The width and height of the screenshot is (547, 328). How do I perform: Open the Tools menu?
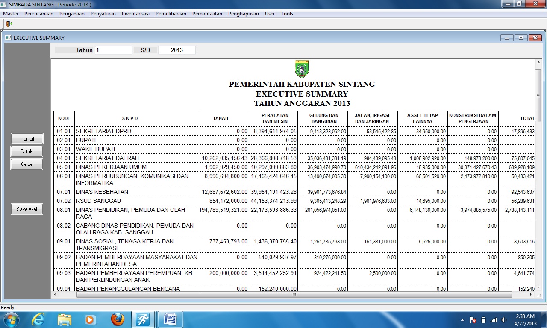(287, 13)
